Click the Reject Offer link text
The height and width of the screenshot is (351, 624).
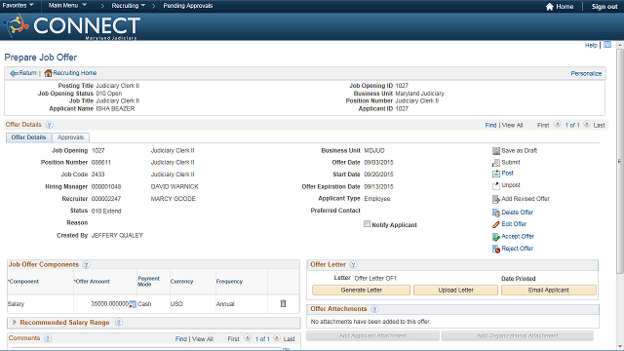pyautogui.click(x=518, y=249)
